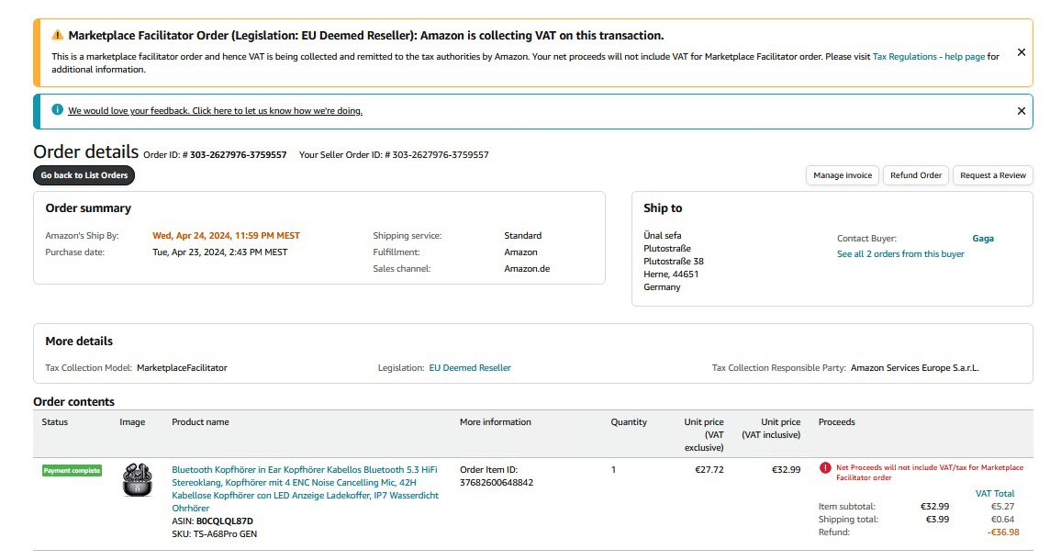Open Manage invoice
This screenshot has width=1050, height=560.
pos(842,175)
